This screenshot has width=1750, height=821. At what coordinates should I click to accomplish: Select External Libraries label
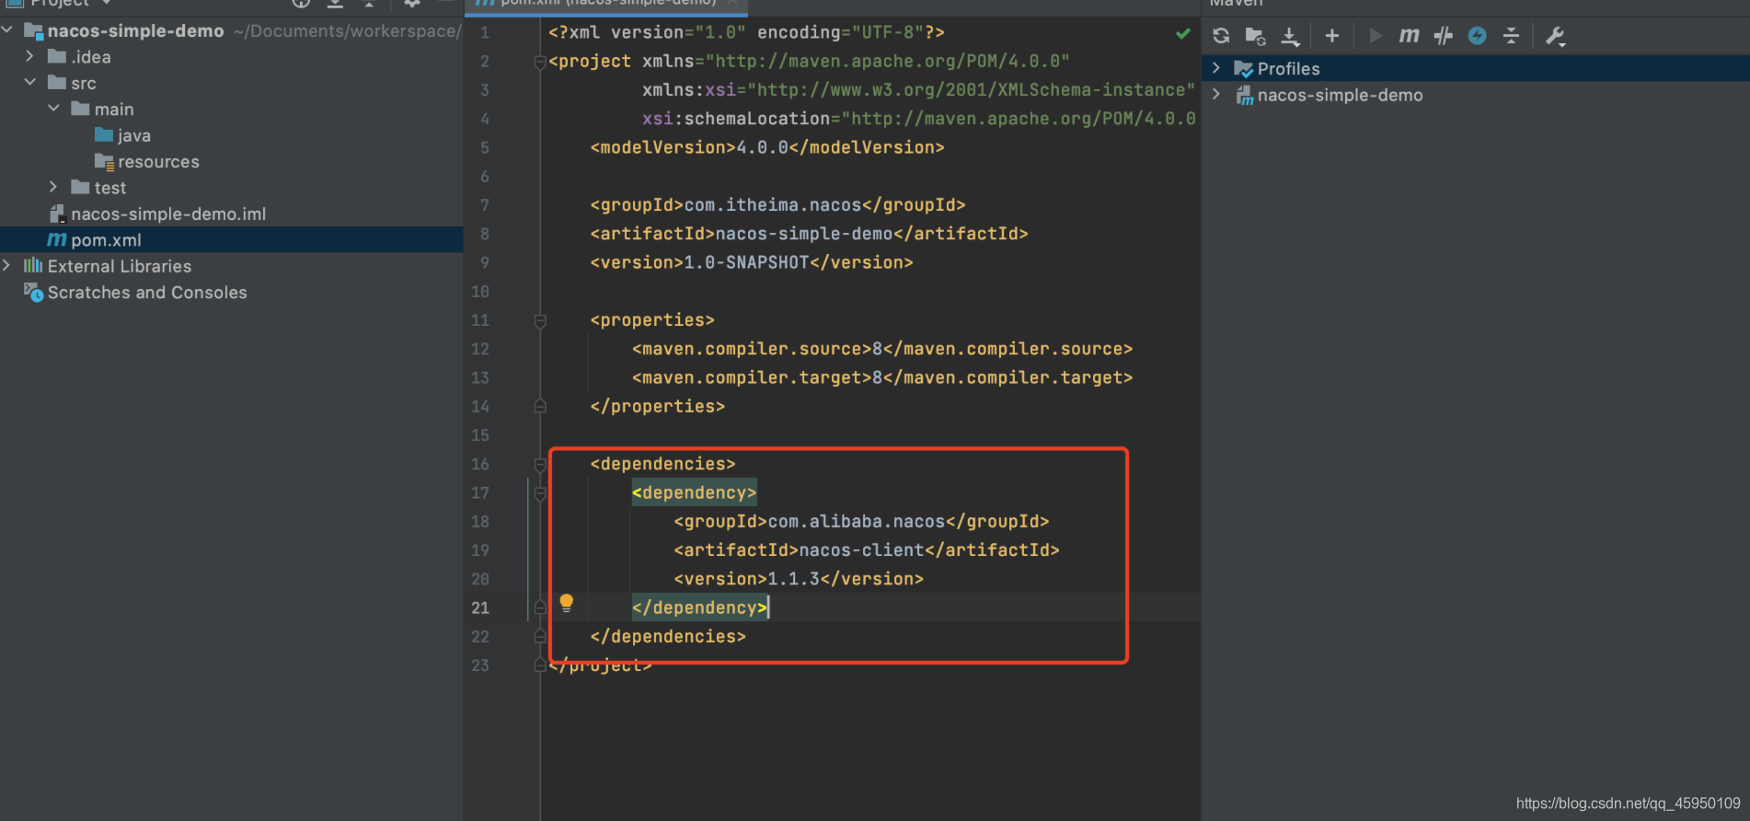(x=120, y=266)
